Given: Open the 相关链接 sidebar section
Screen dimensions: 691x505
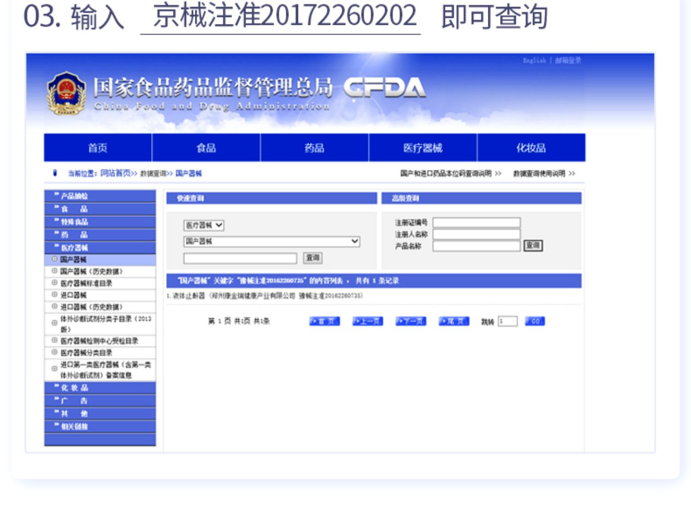Looking at the screenshot, I should coord(100,426).
